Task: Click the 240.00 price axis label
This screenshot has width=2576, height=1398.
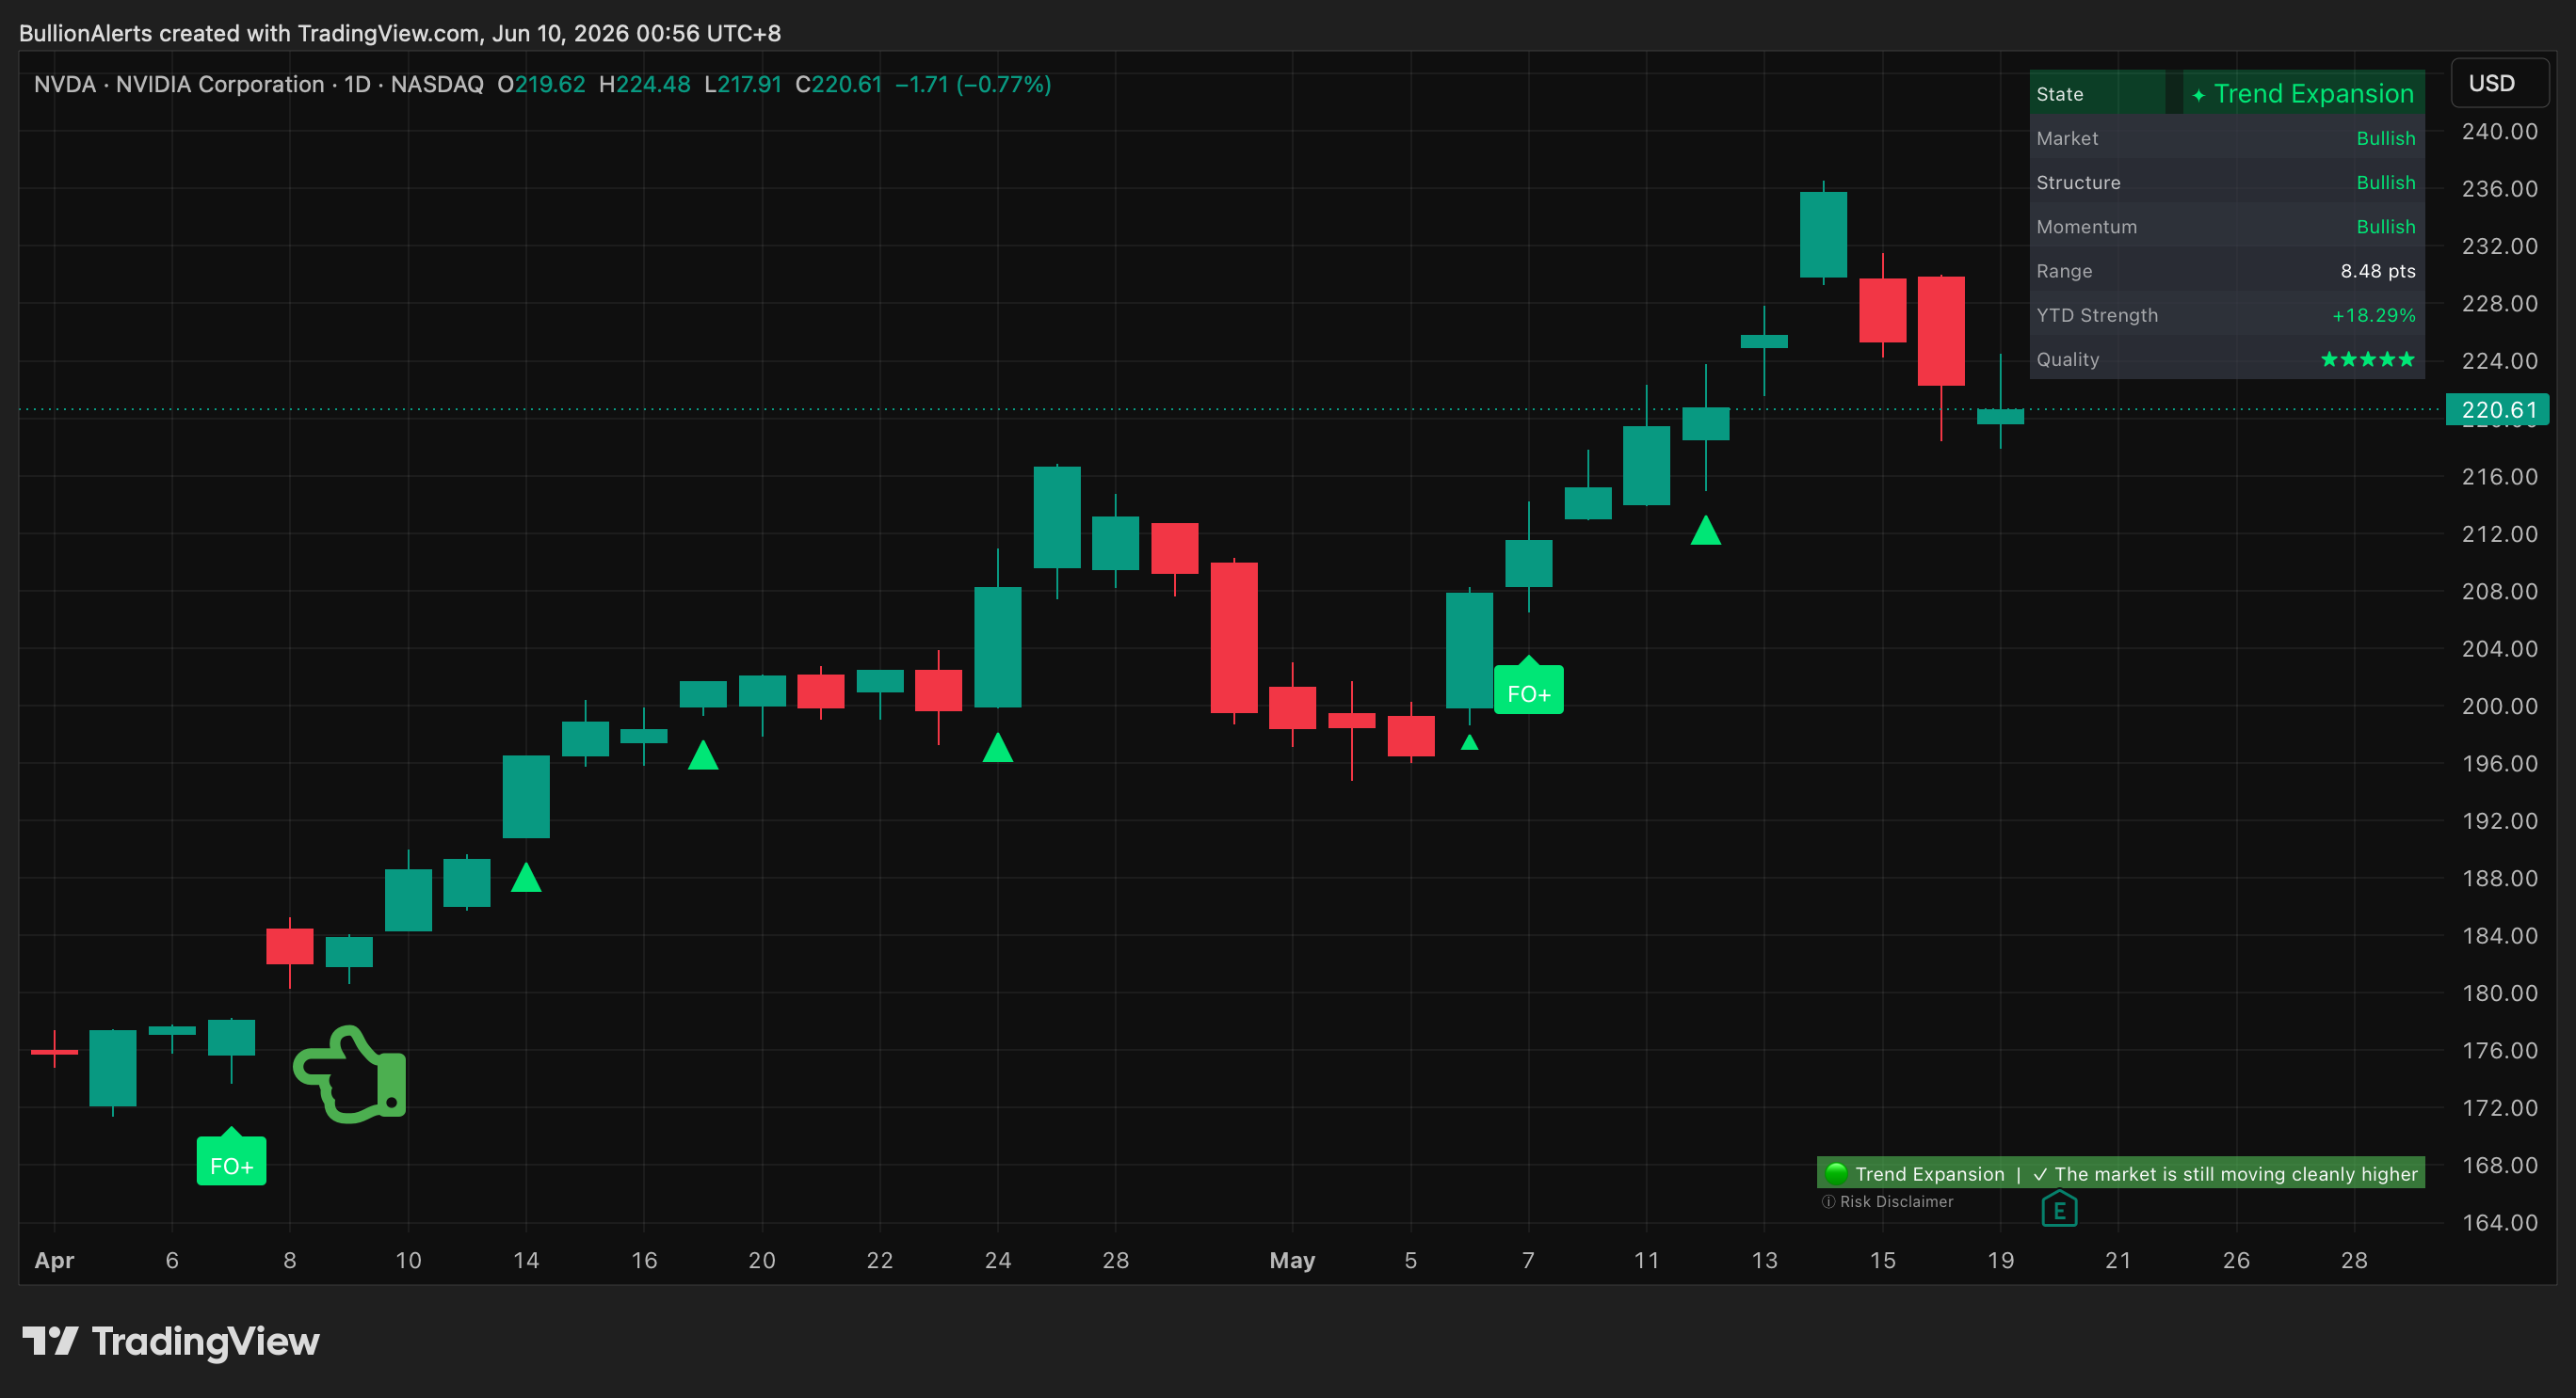Action: [2499, 132]
